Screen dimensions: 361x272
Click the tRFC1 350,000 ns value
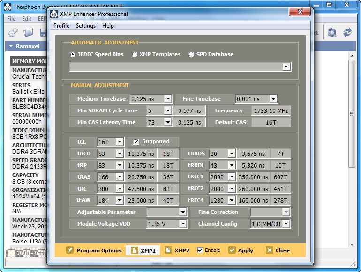click(x=253, y=177)
